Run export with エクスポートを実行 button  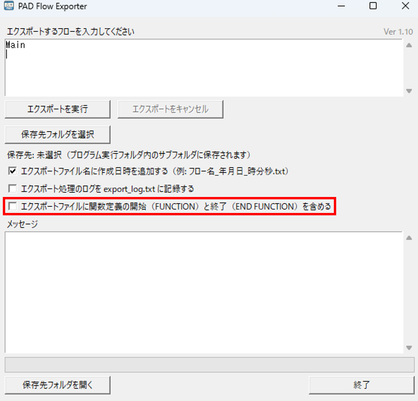[x=57, y=109]
